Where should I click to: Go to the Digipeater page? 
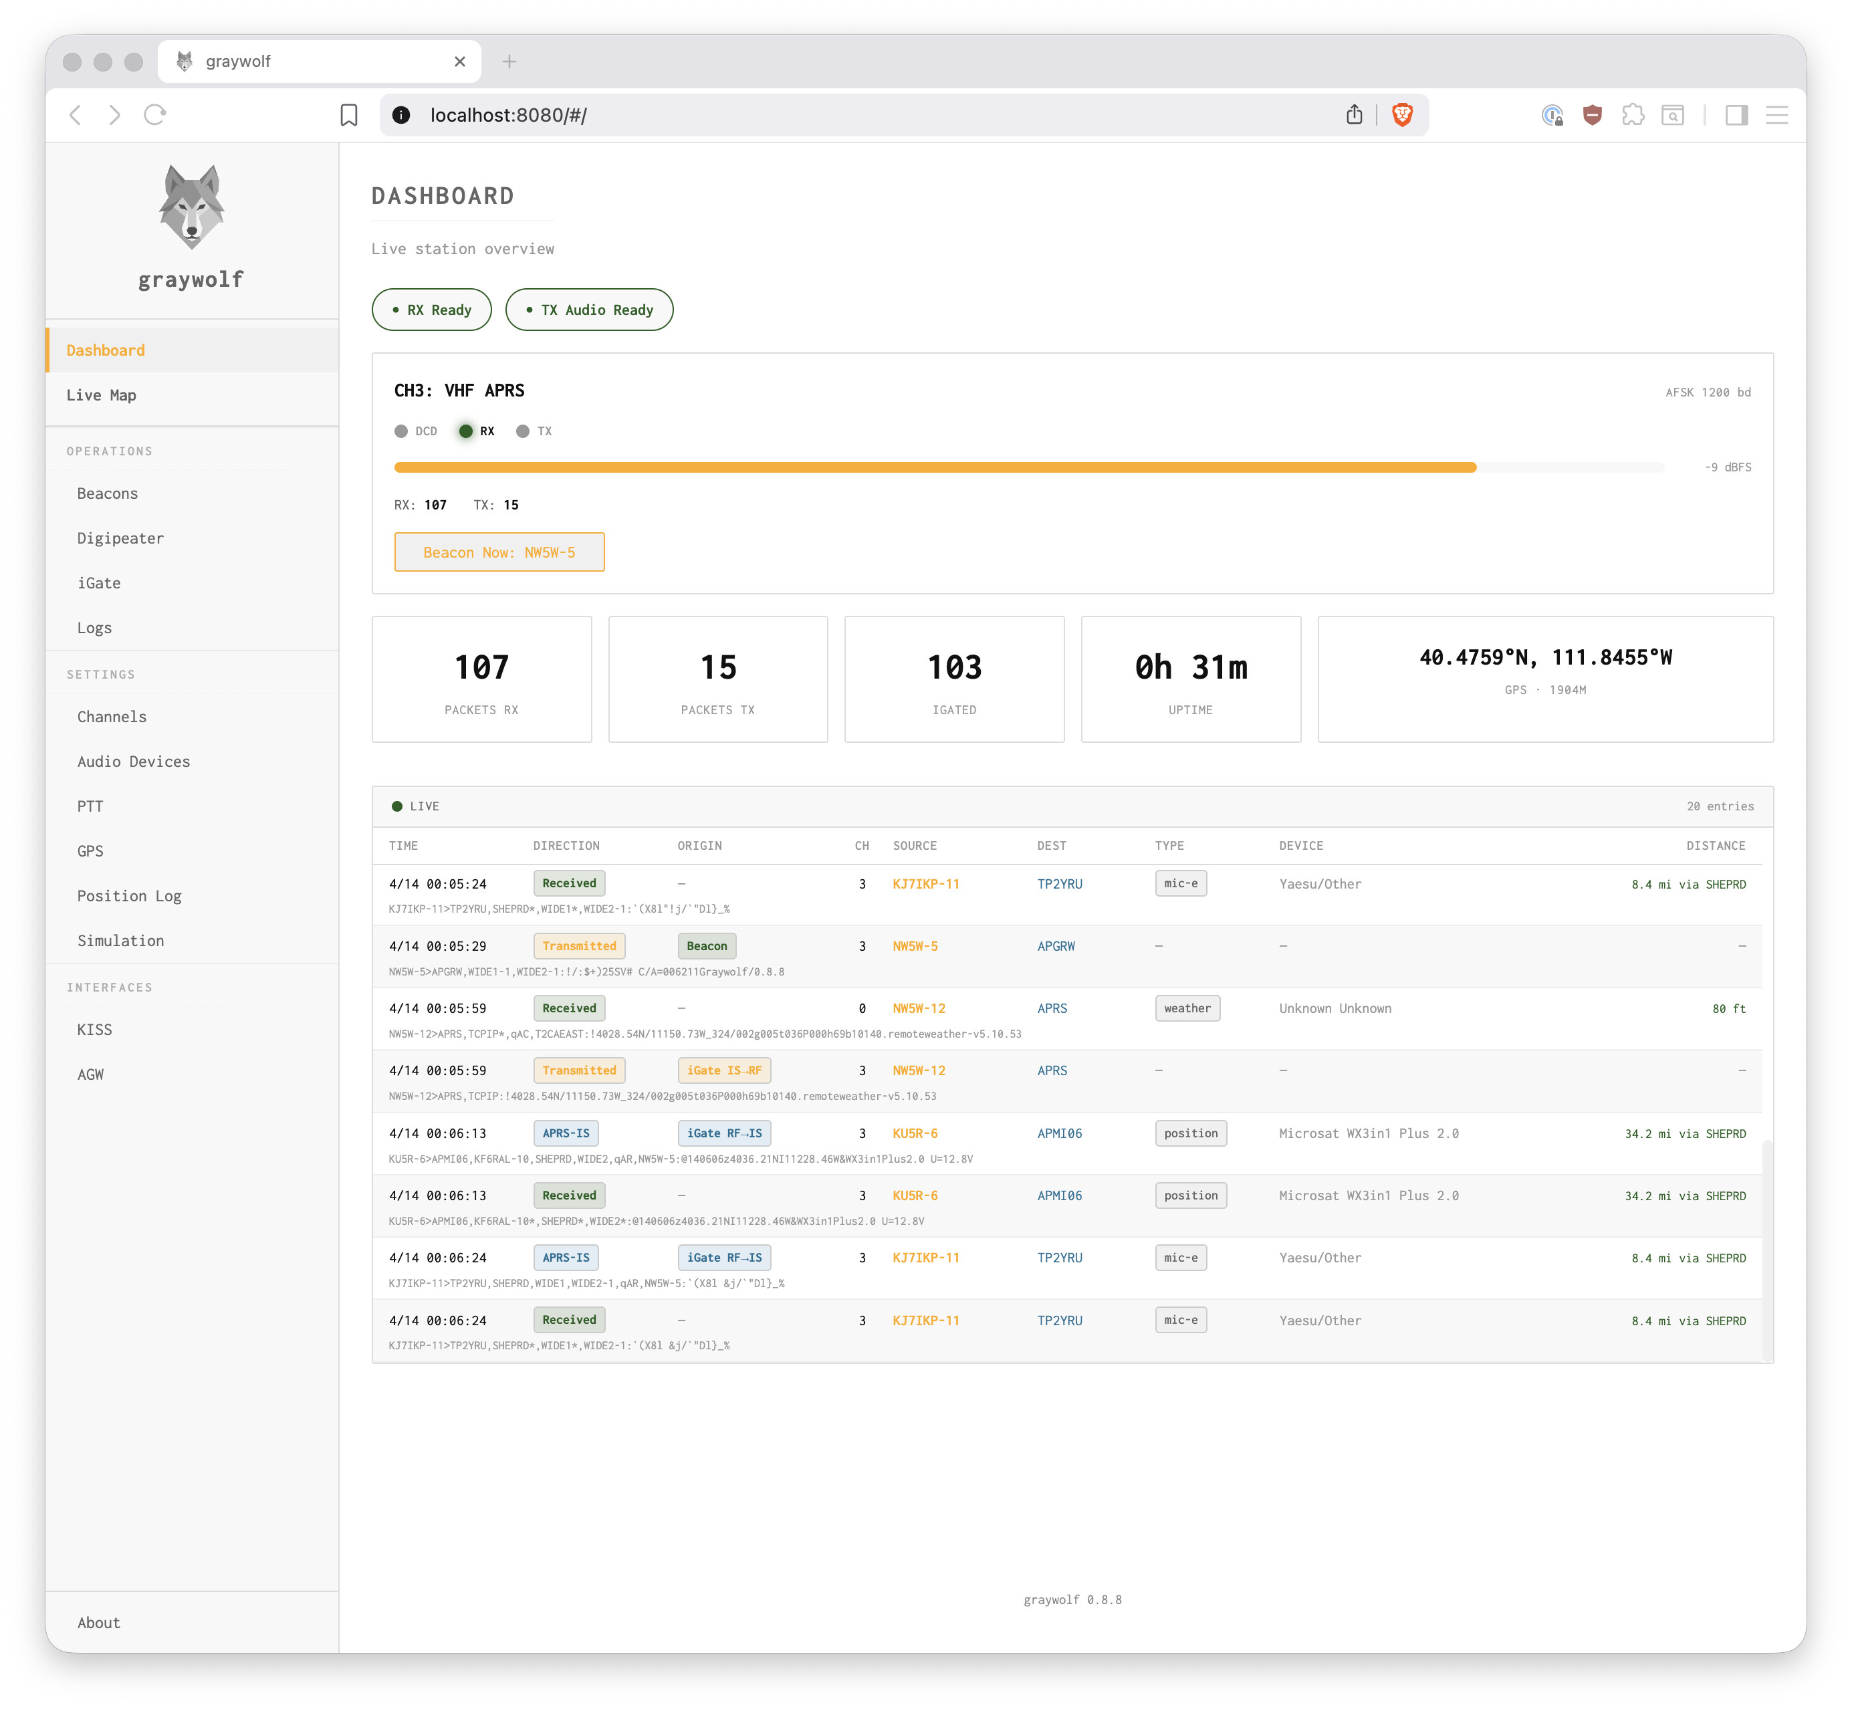pyautogui.click(x=120, y=538)
